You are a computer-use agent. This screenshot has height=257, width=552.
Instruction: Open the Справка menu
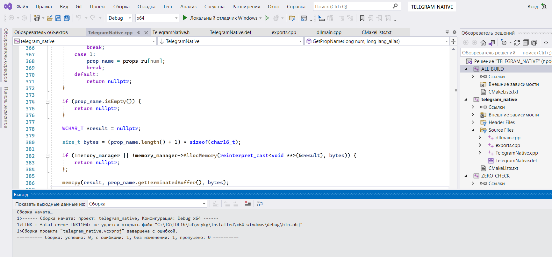[296, 6]
